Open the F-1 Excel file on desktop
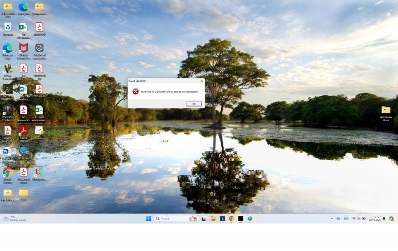Screen dimensions: 398x251 (39, 113)
